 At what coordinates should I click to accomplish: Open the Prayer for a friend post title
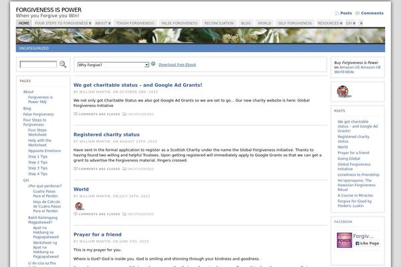(x=98, y=234)
